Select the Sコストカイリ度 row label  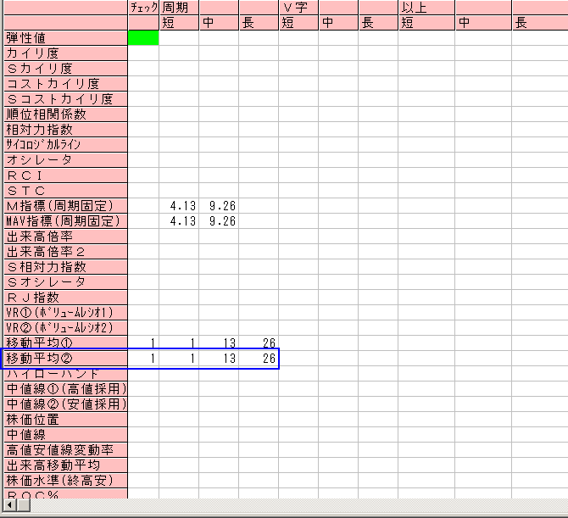[x=65, y=99]
